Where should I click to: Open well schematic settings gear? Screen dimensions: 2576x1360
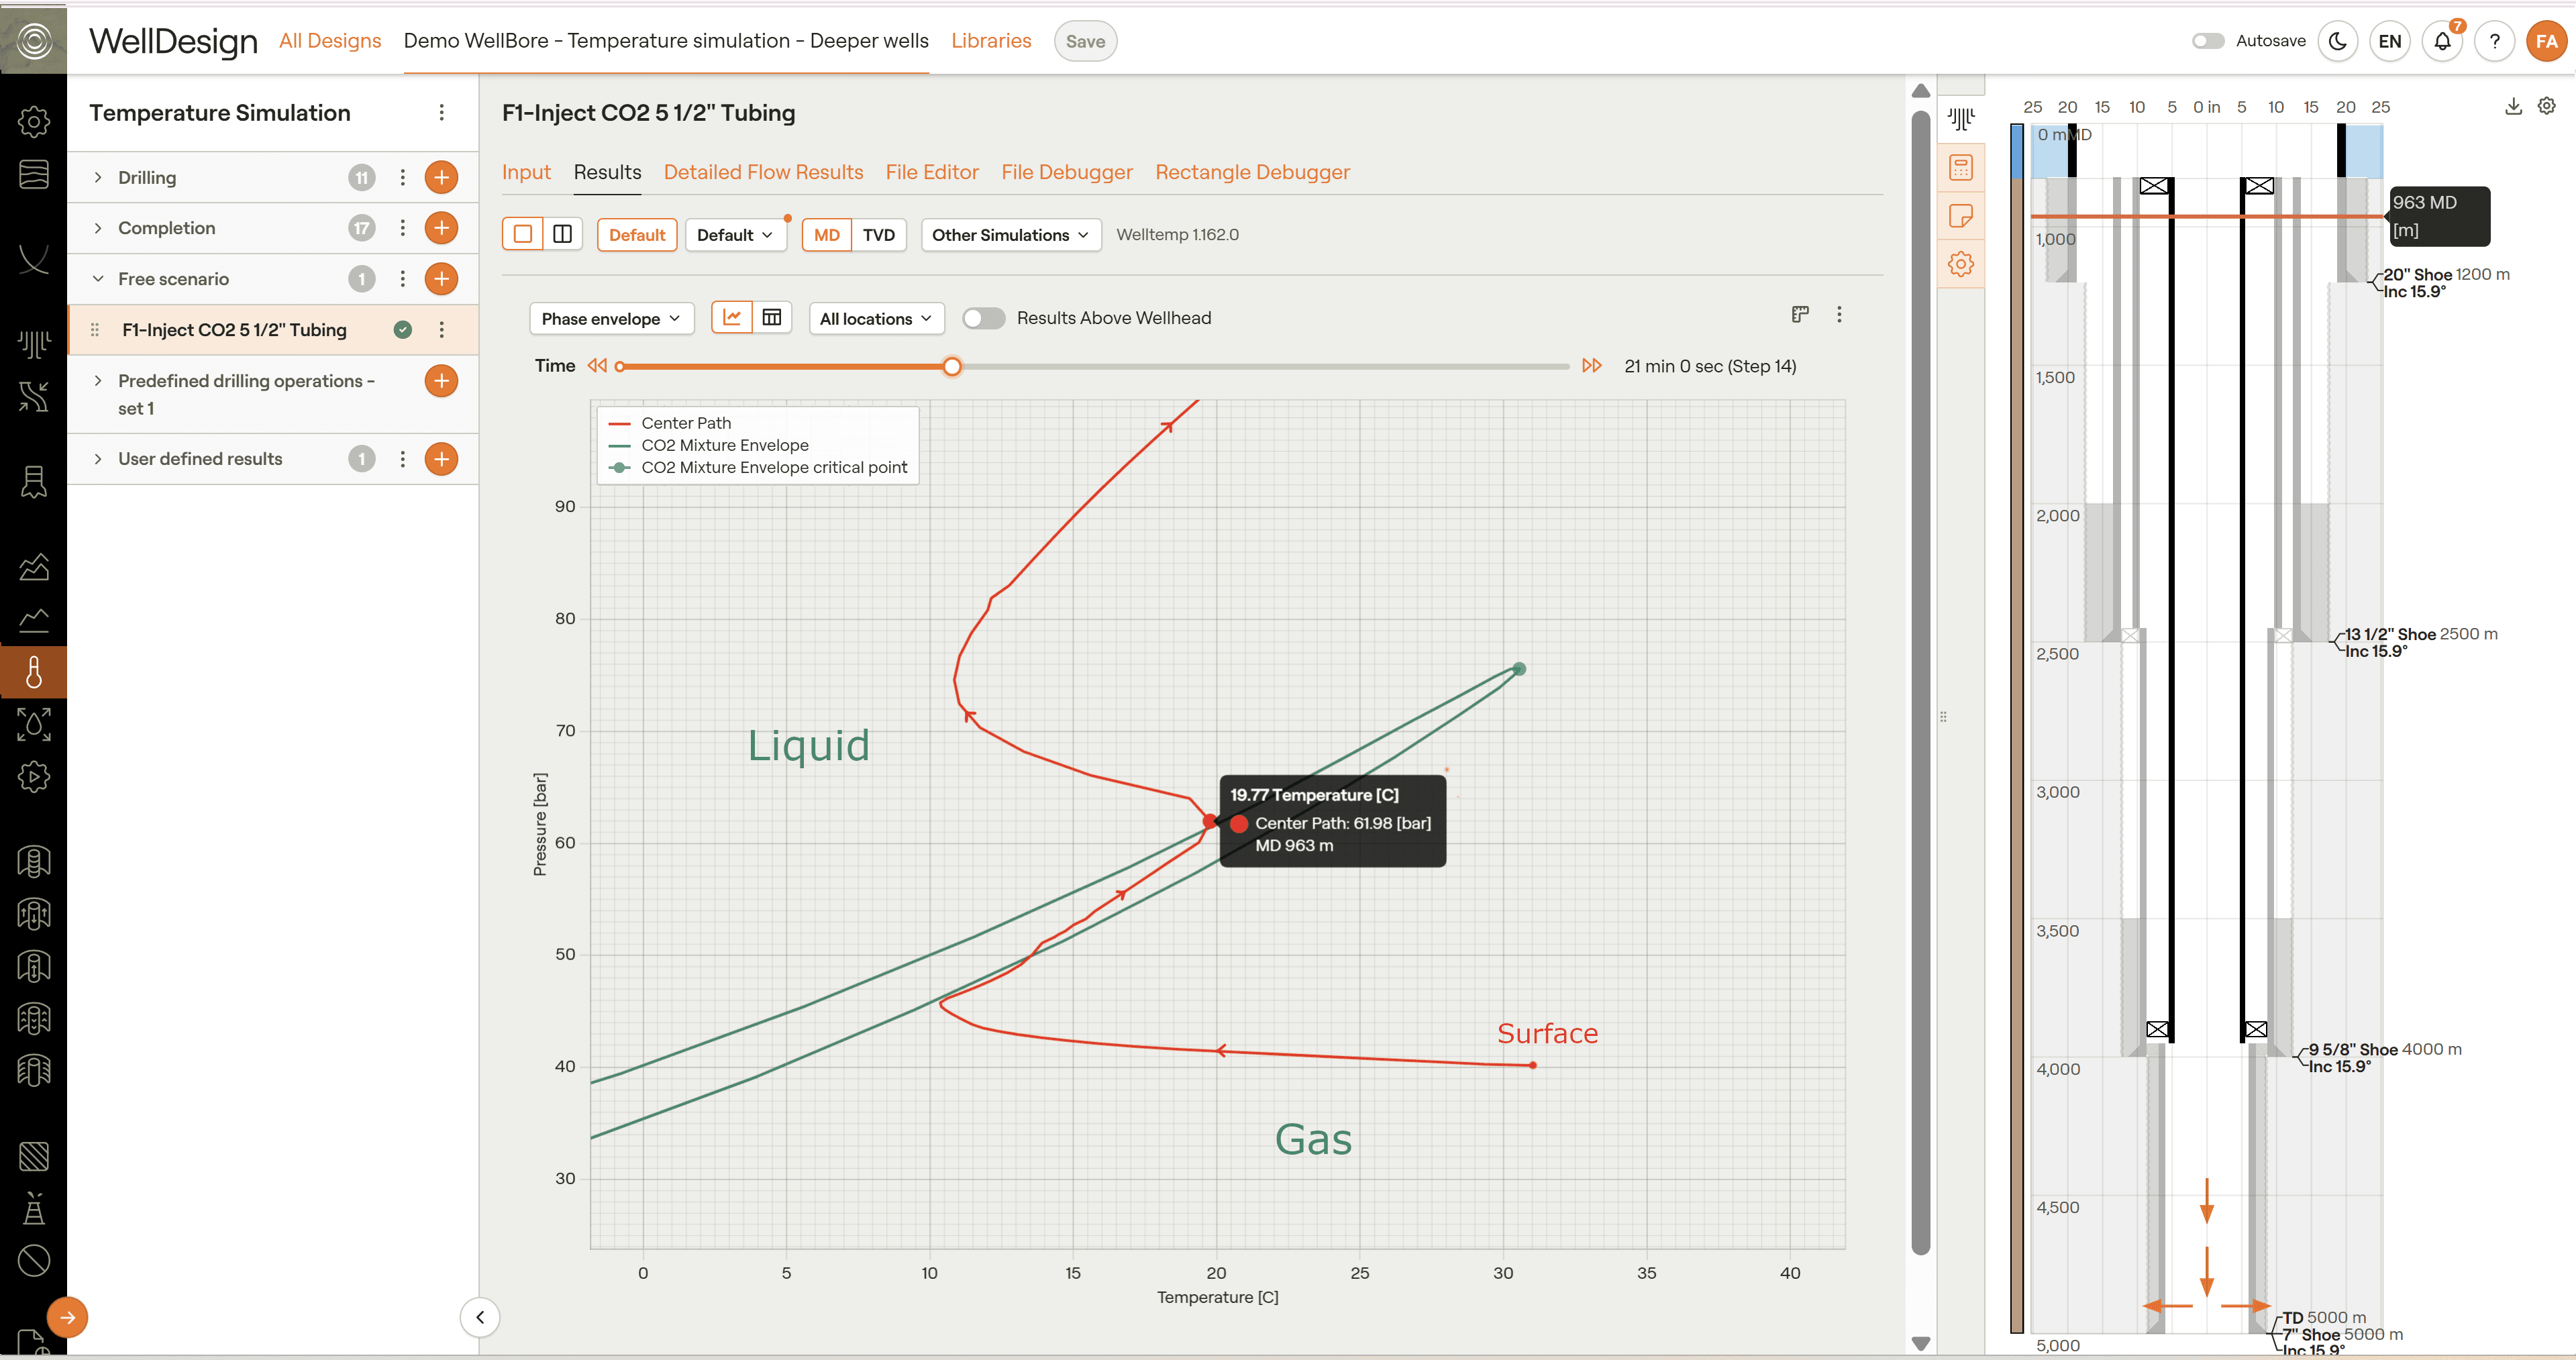click(x=2547, y=106)
